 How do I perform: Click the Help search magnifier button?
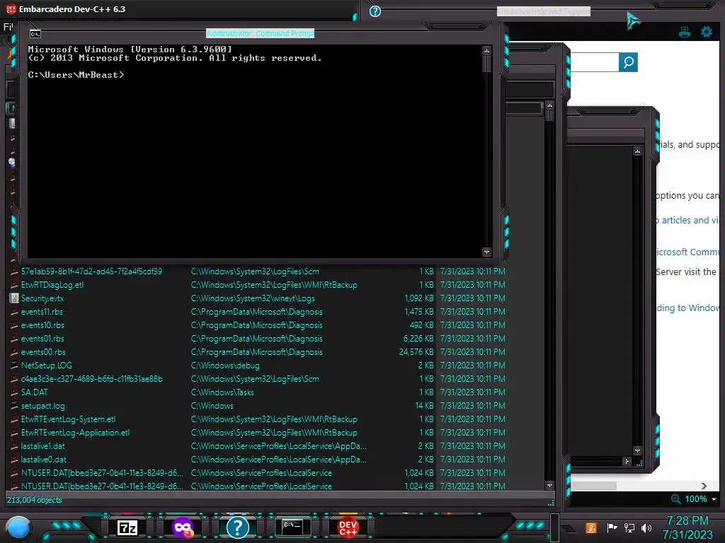point(629,62)
